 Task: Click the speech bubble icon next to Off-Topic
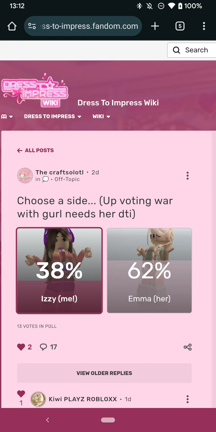point(45,179)
